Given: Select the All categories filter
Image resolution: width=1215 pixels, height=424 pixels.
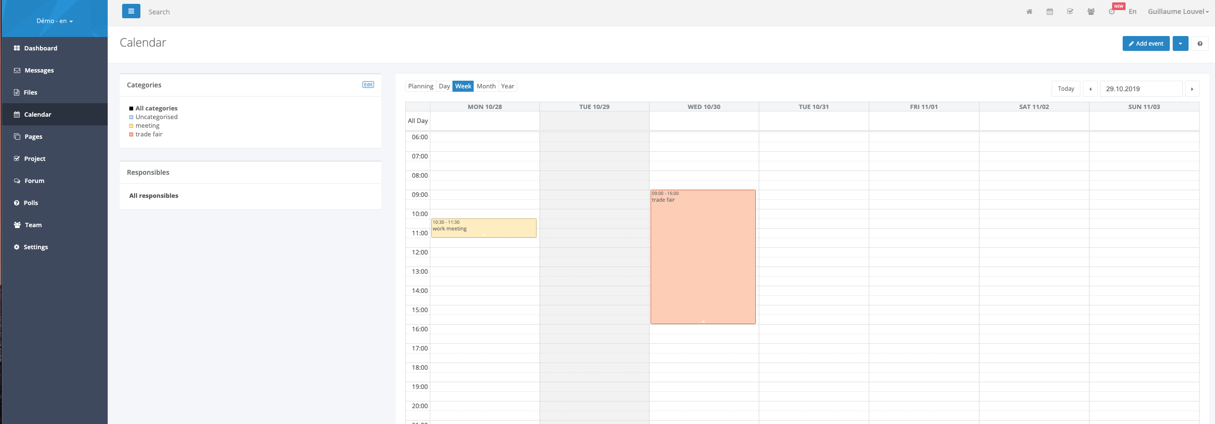Looking at the screenshot, I should 156,109.
